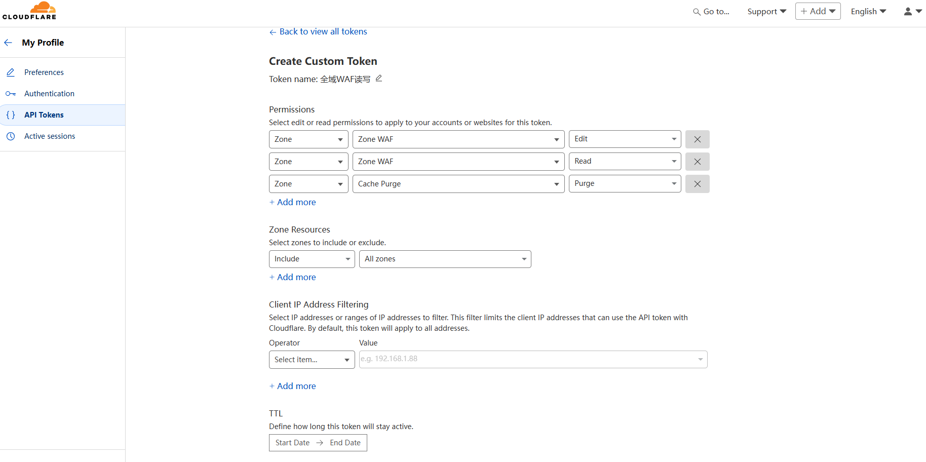Remove the Zone WAF Read permission row
The image size is (926, 462).
click(697, 162)
